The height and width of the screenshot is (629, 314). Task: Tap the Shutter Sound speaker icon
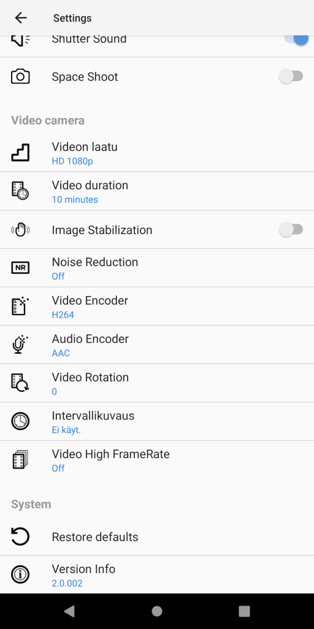click(20, 40)
